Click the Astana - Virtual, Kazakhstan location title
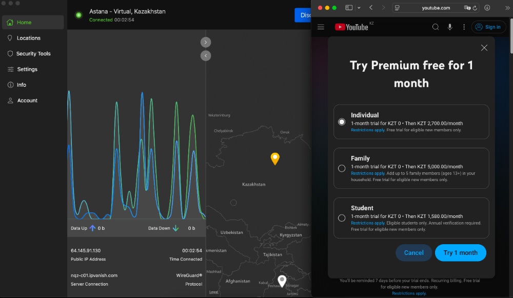513x298 pixels. click(127, 11)
